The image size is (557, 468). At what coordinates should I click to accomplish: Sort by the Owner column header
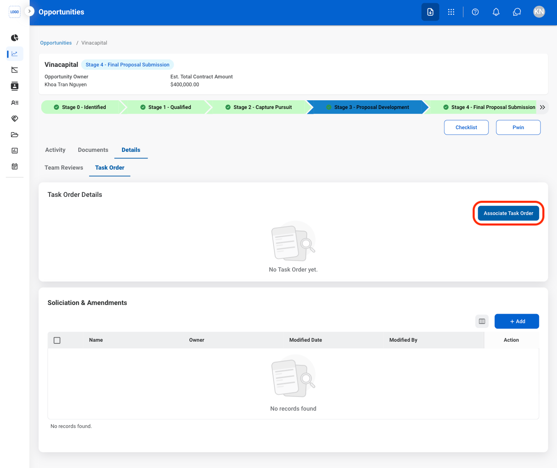pyautogui.click(x=197, y=340)
